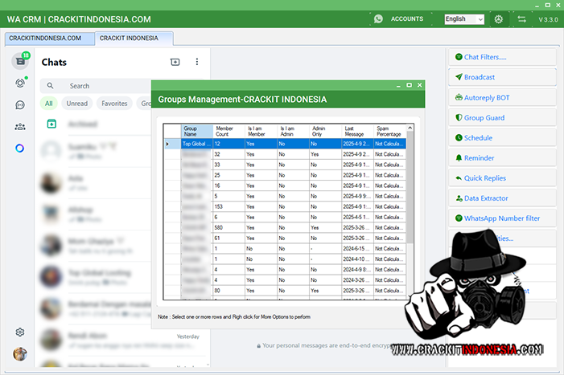
Task: Open the Status updates icon in sidebar
Action: [x=19, y=84]
